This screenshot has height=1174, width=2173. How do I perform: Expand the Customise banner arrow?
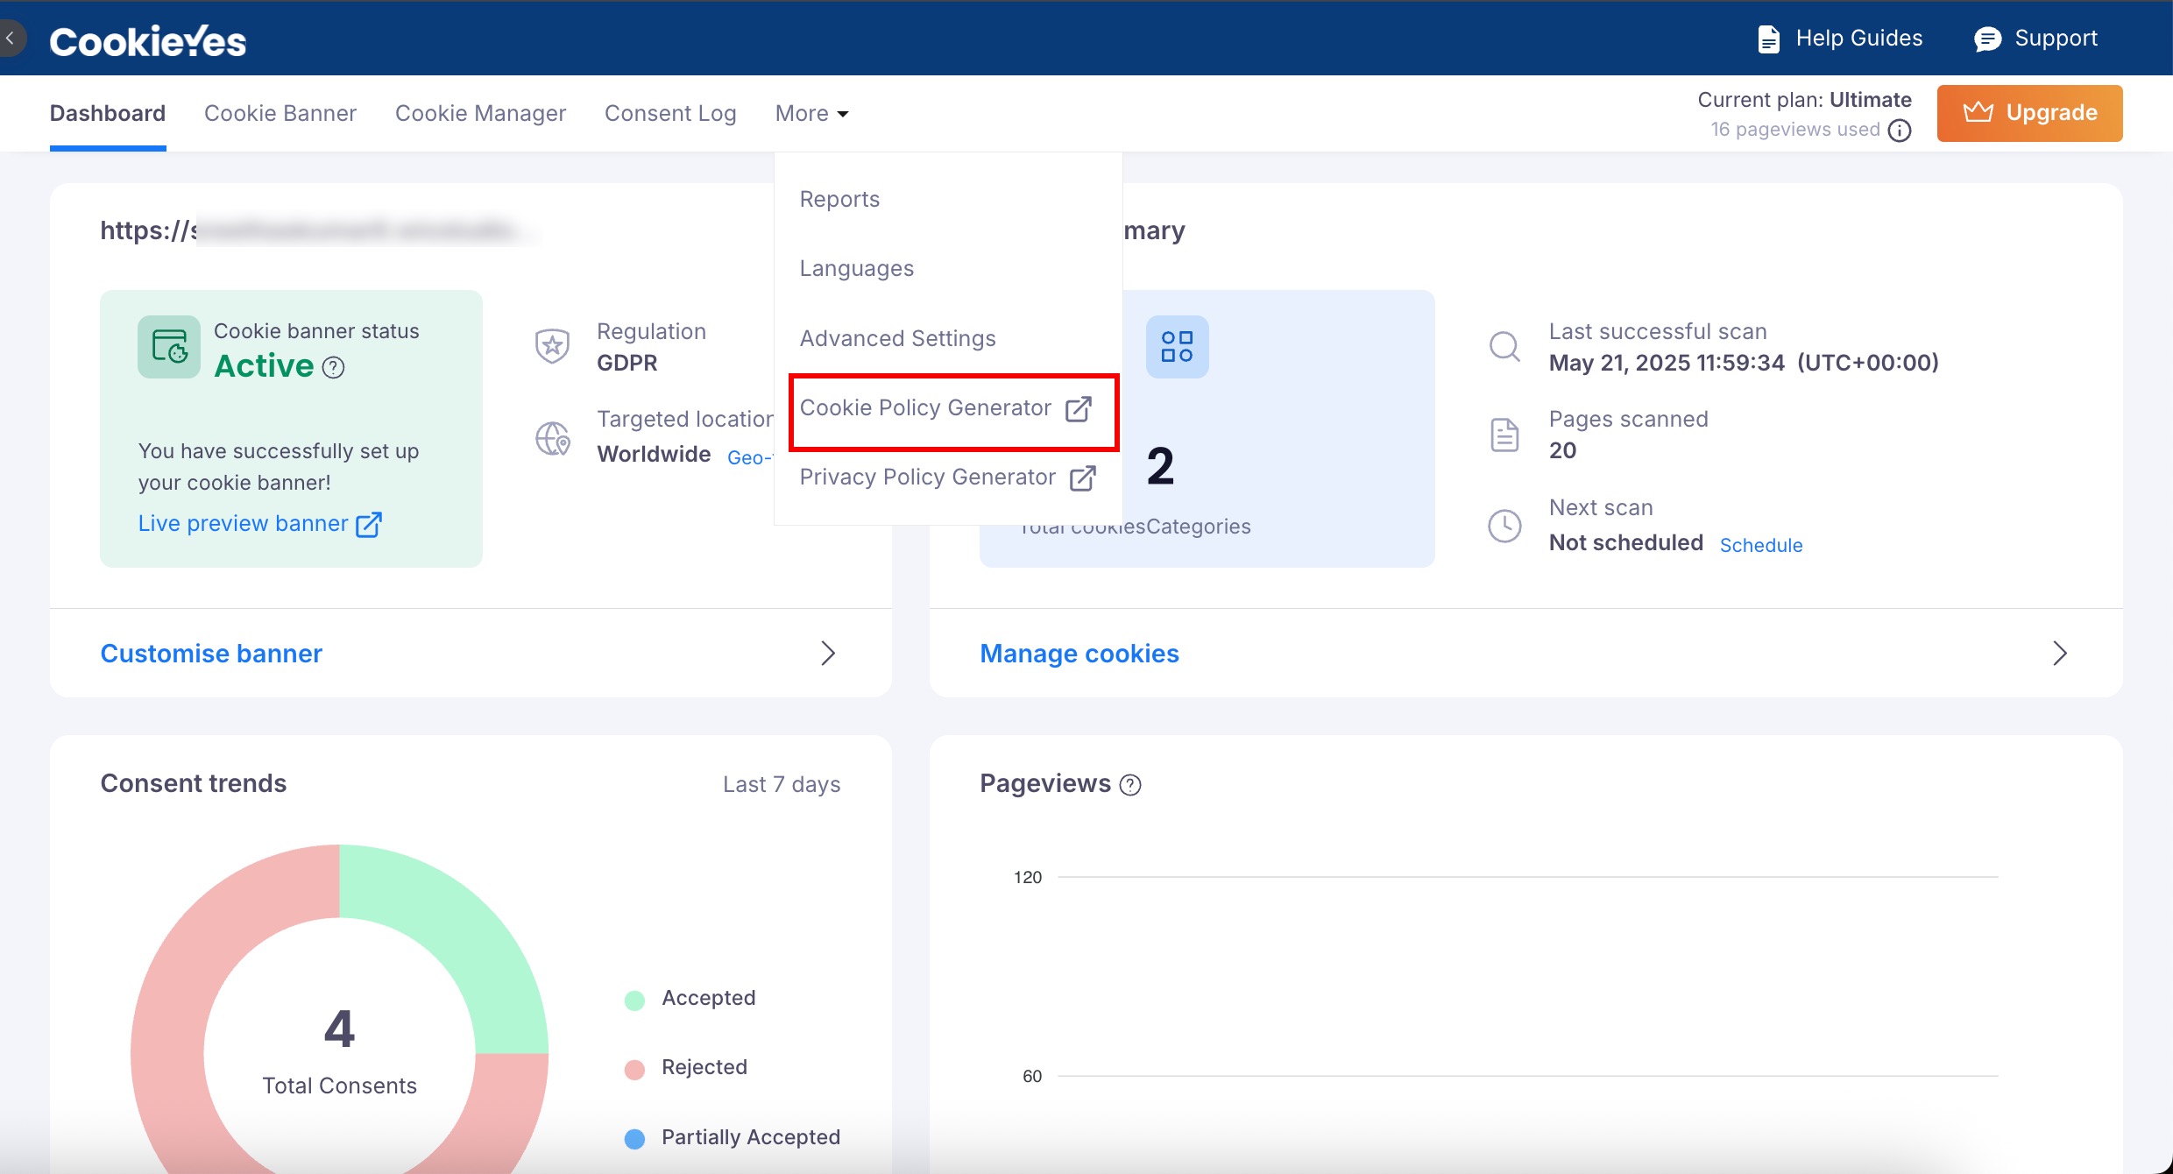click(x=827, y=654)
